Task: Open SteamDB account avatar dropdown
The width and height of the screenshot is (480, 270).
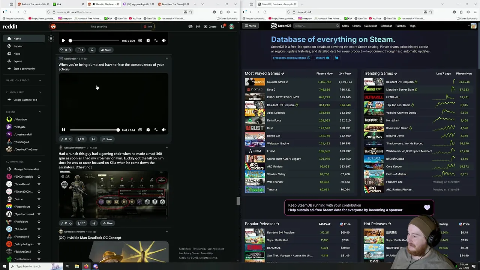Action: 472,26
